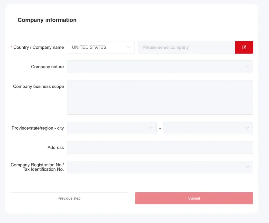
Task: Select the Company information heading
Action: click(47, 20)
